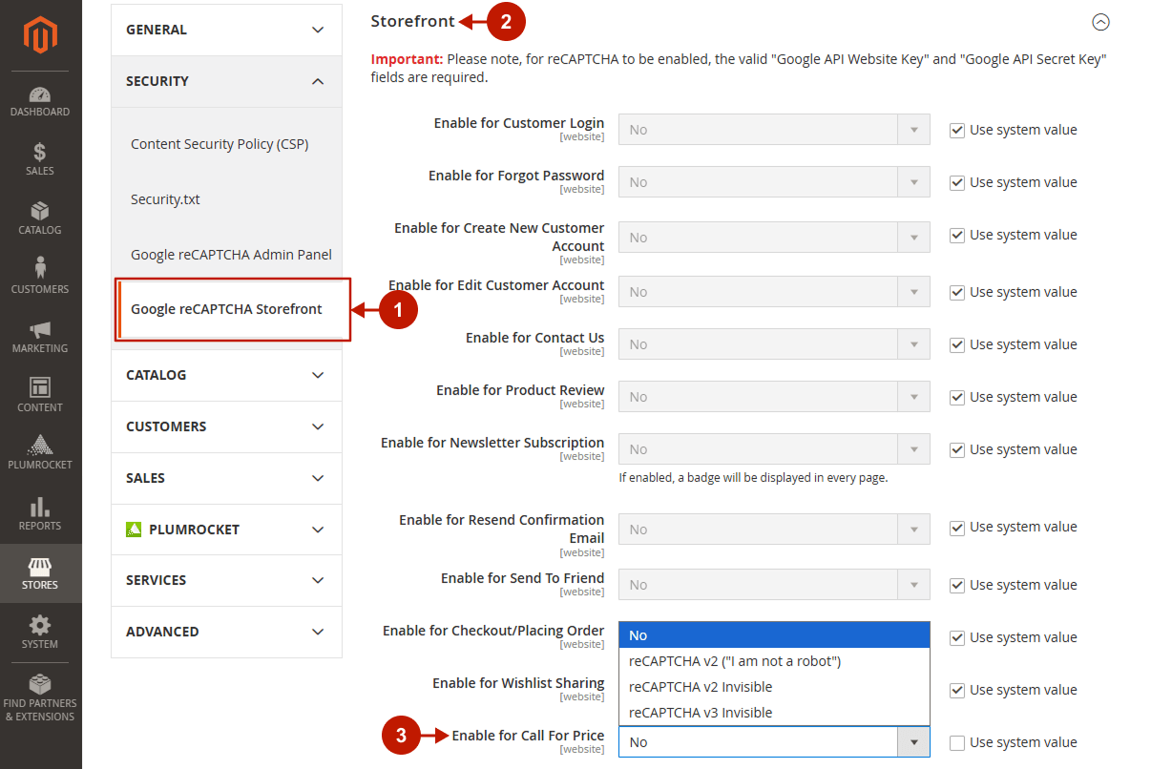Open the Enable for Customer Login dropdown

[x=774, y=130]
